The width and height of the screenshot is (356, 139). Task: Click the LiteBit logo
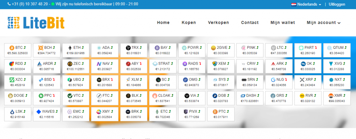[x=36, y=23]
